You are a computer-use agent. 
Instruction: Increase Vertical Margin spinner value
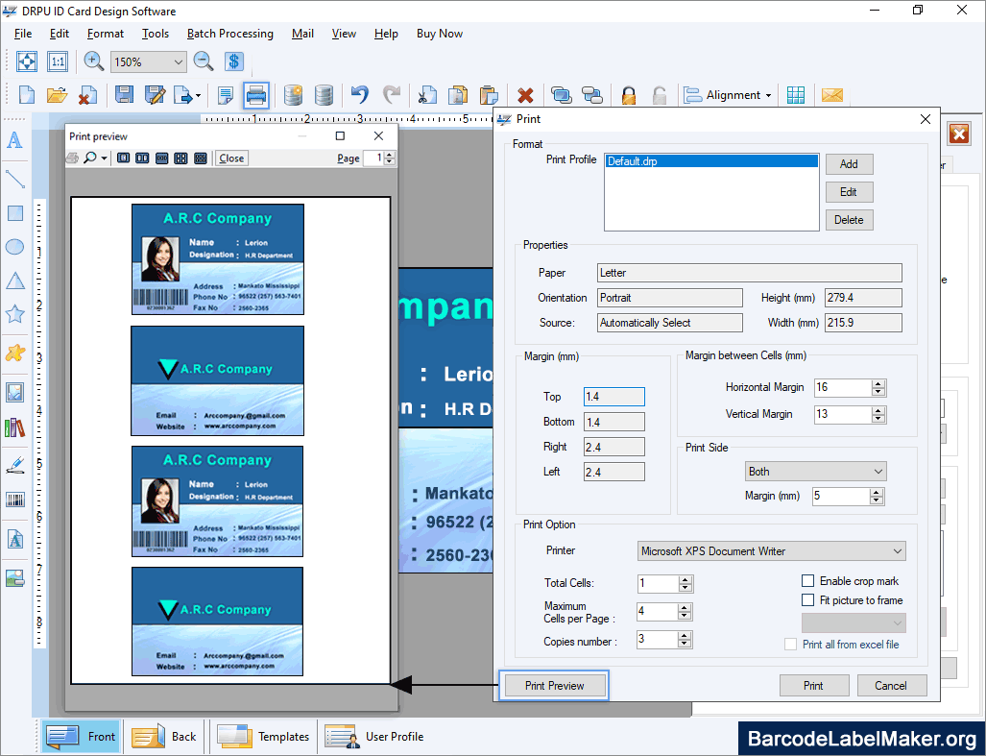pos(878,411)
